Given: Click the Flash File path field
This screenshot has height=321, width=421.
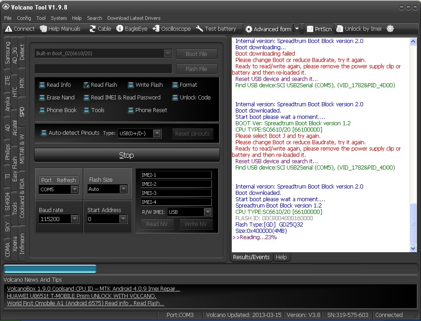Looking at the screenshot, I should 103,69.
